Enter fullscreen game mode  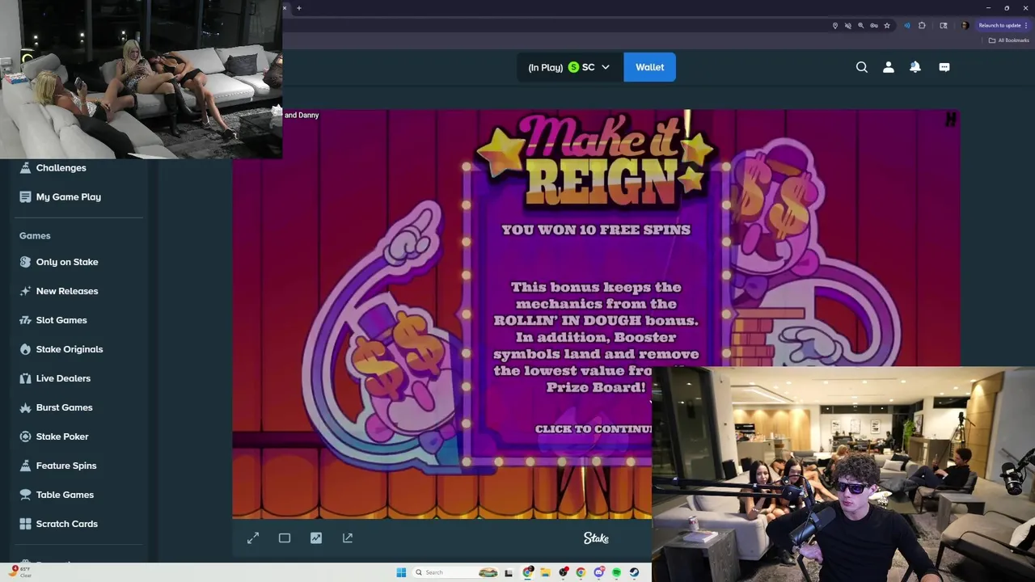pos(253,538)
